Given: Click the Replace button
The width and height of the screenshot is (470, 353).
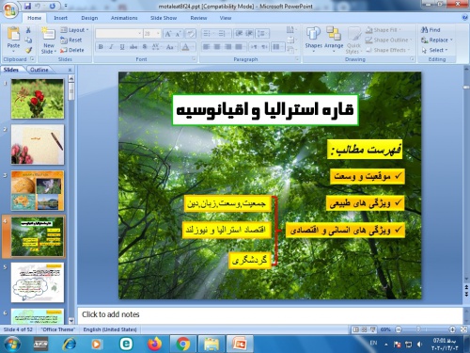Looking at the screenshot, I should coord(437,40).
